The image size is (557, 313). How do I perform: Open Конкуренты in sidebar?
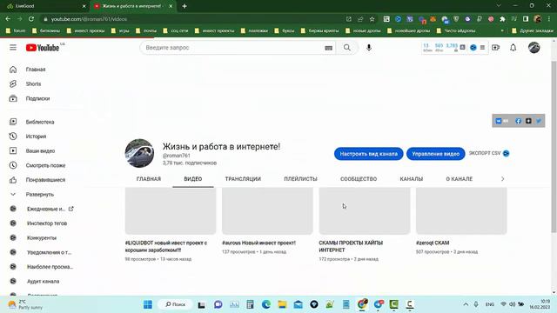(x=41, y=237)
